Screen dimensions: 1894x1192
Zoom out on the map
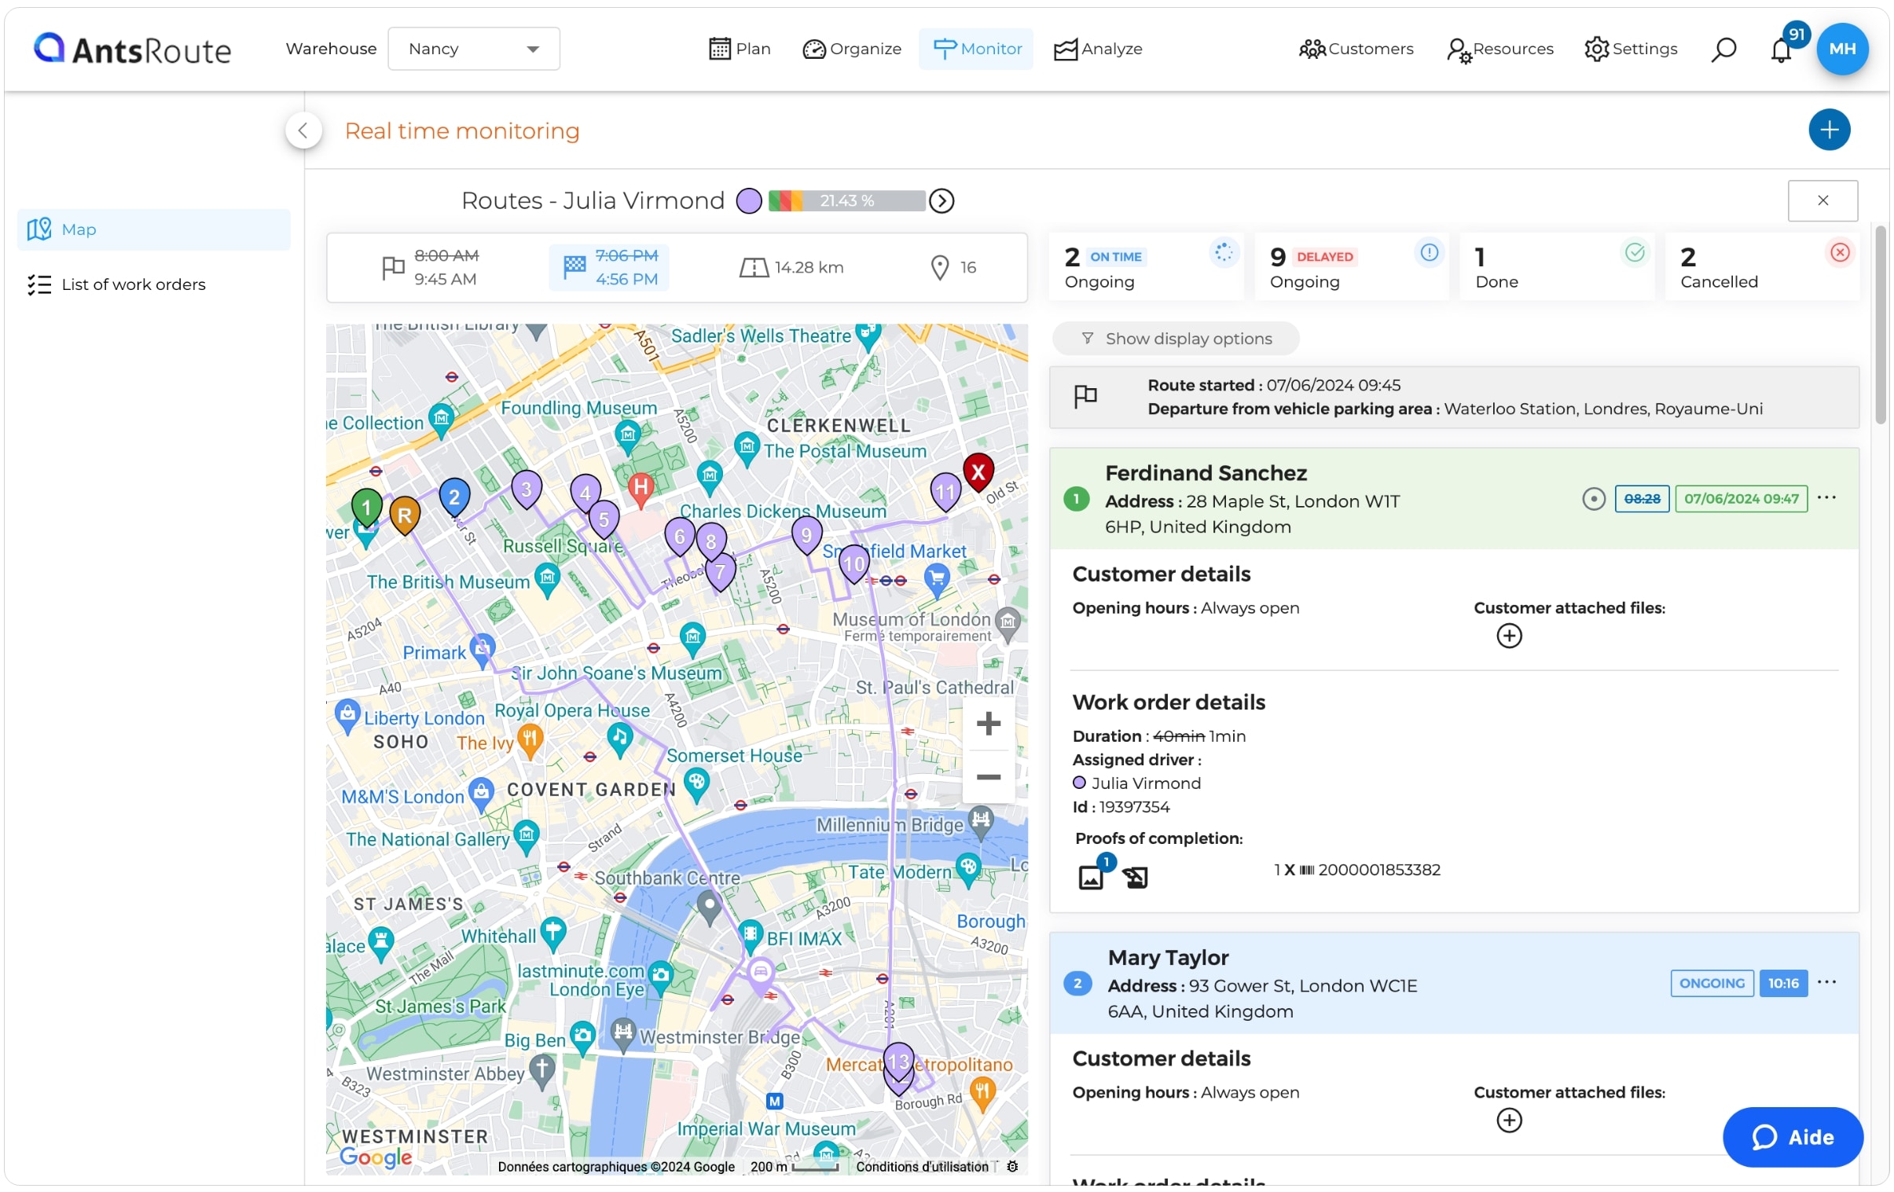click(x=988, y=778)
